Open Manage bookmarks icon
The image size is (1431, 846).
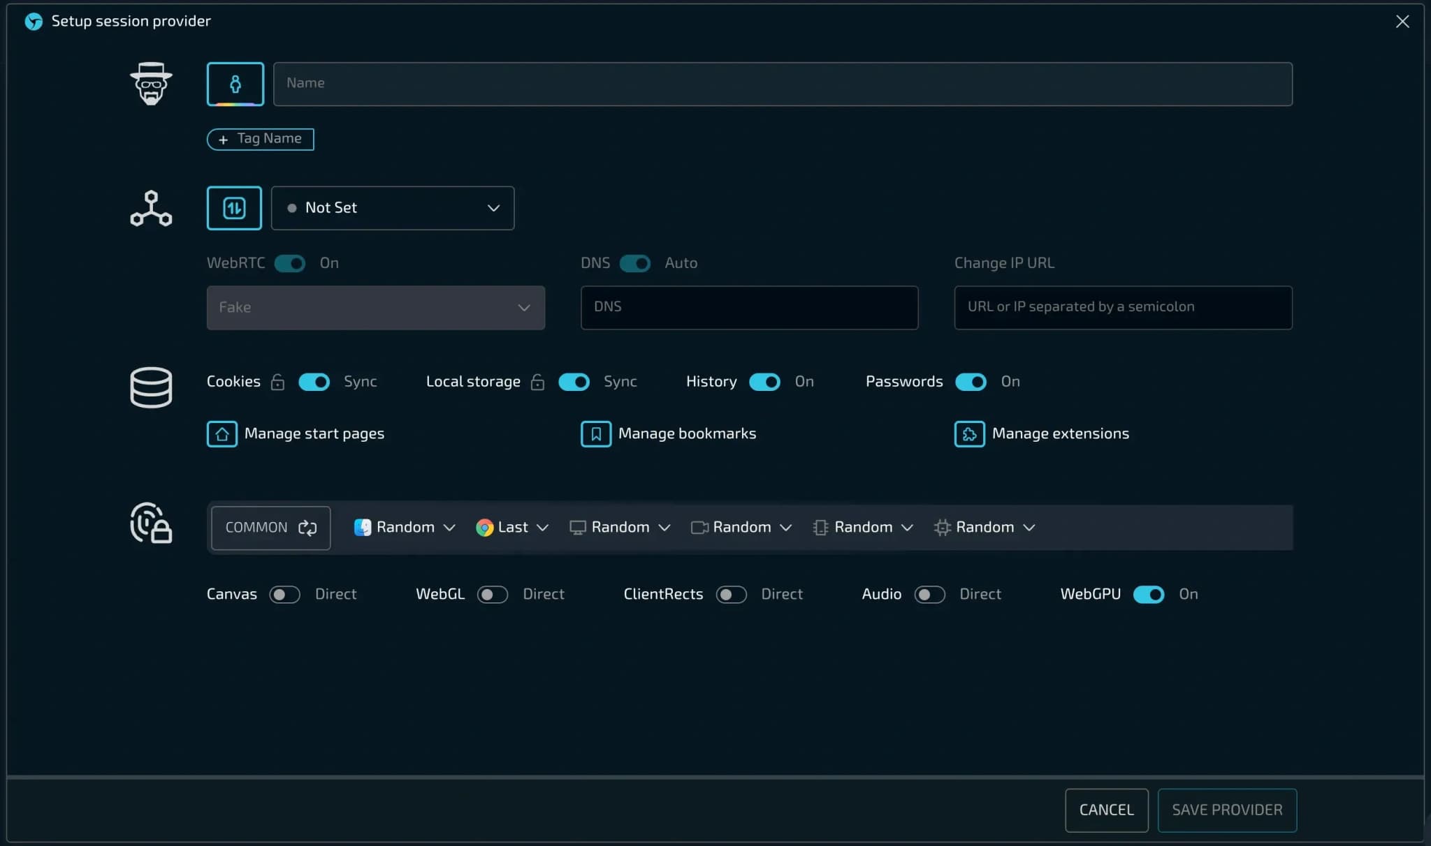[x=595, y=434]
